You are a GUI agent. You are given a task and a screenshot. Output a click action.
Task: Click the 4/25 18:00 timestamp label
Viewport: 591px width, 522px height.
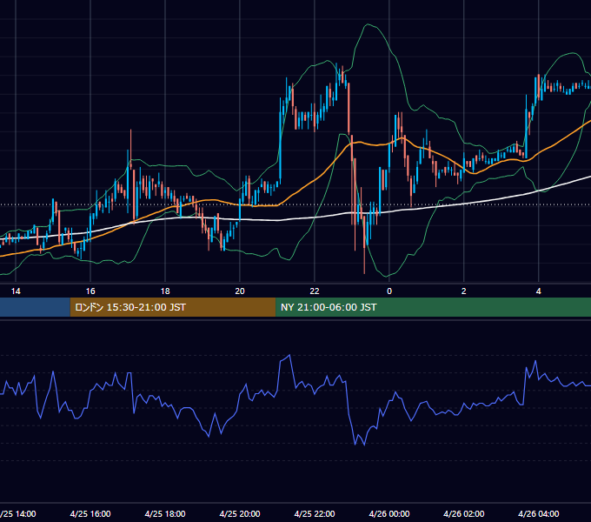click(165, 513)
